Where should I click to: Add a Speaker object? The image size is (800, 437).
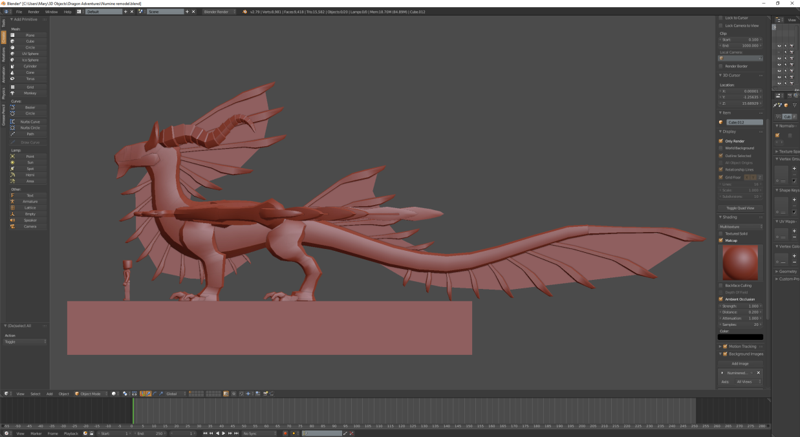(30, 220)
